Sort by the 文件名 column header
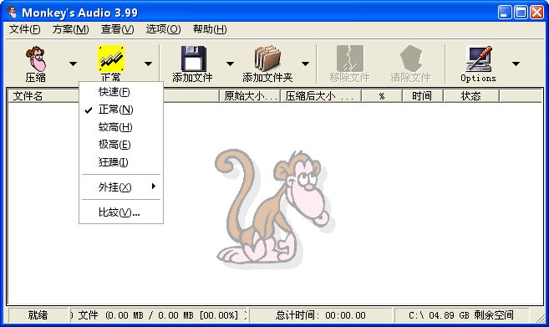 click(x=43, y=95)
